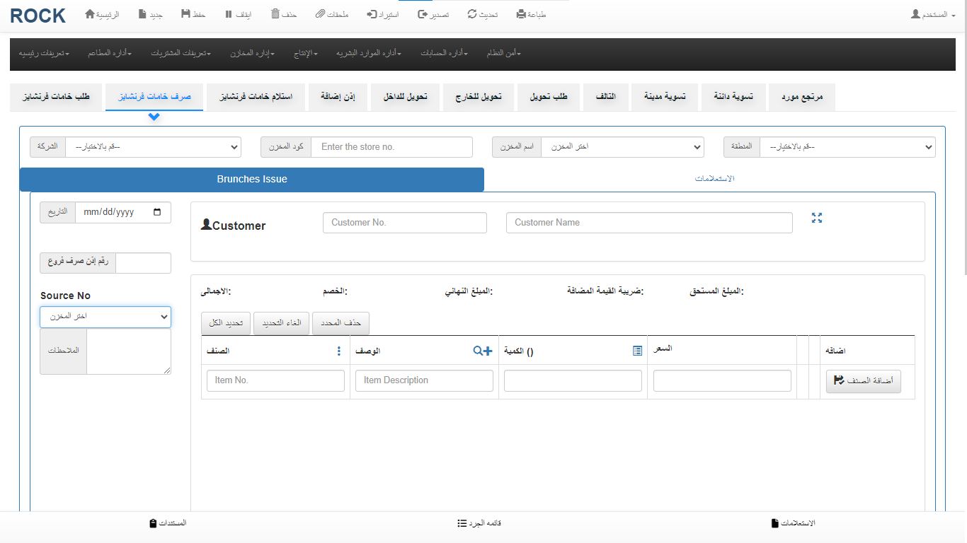Open attachments via the paperclip icon

(320, 14)
